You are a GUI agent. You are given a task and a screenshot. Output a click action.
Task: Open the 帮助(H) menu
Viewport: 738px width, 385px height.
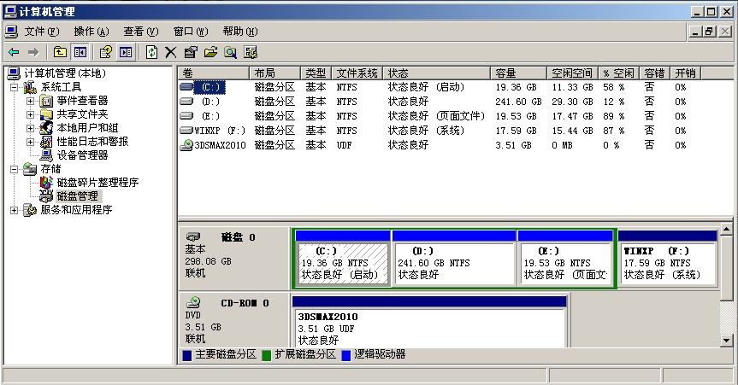pos(240,32)
